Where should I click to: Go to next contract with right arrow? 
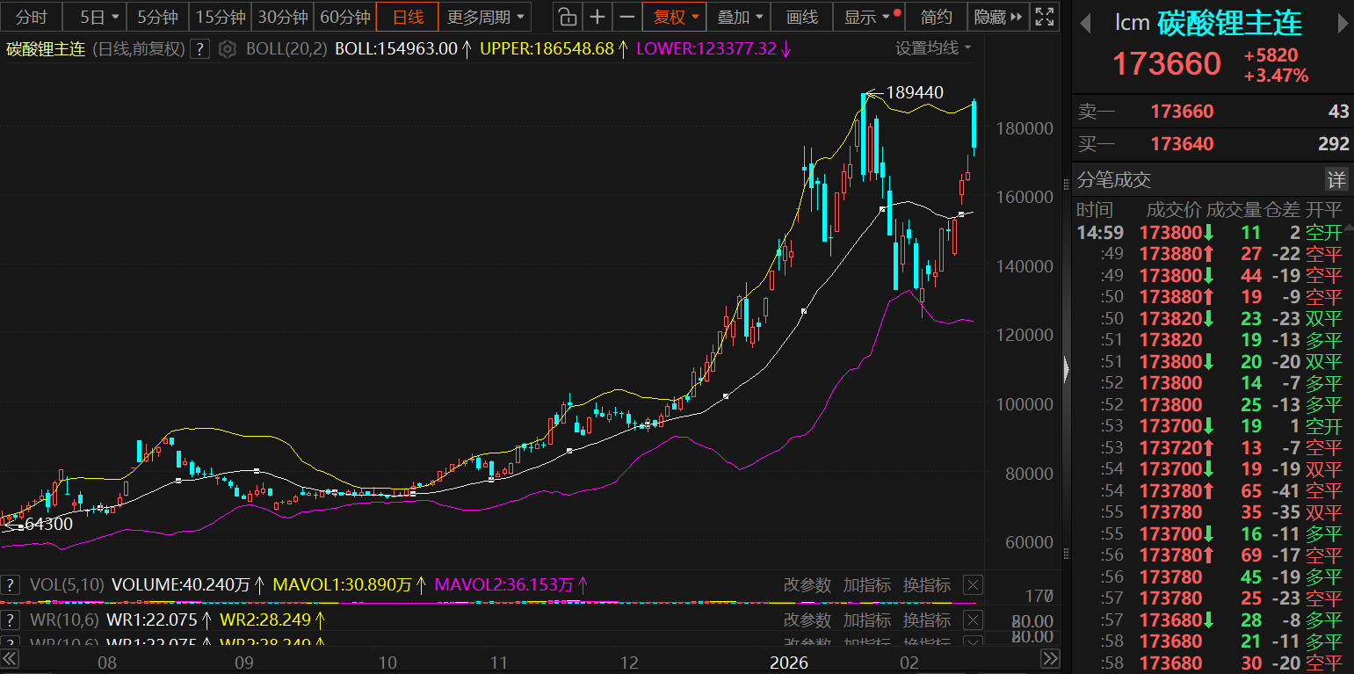(1340, 24)
